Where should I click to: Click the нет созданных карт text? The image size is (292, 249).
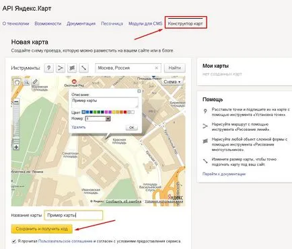click(222, 74)
